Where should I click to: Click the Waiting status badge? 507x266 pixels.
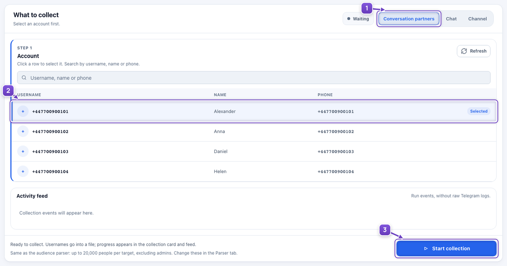click(358, 19)
